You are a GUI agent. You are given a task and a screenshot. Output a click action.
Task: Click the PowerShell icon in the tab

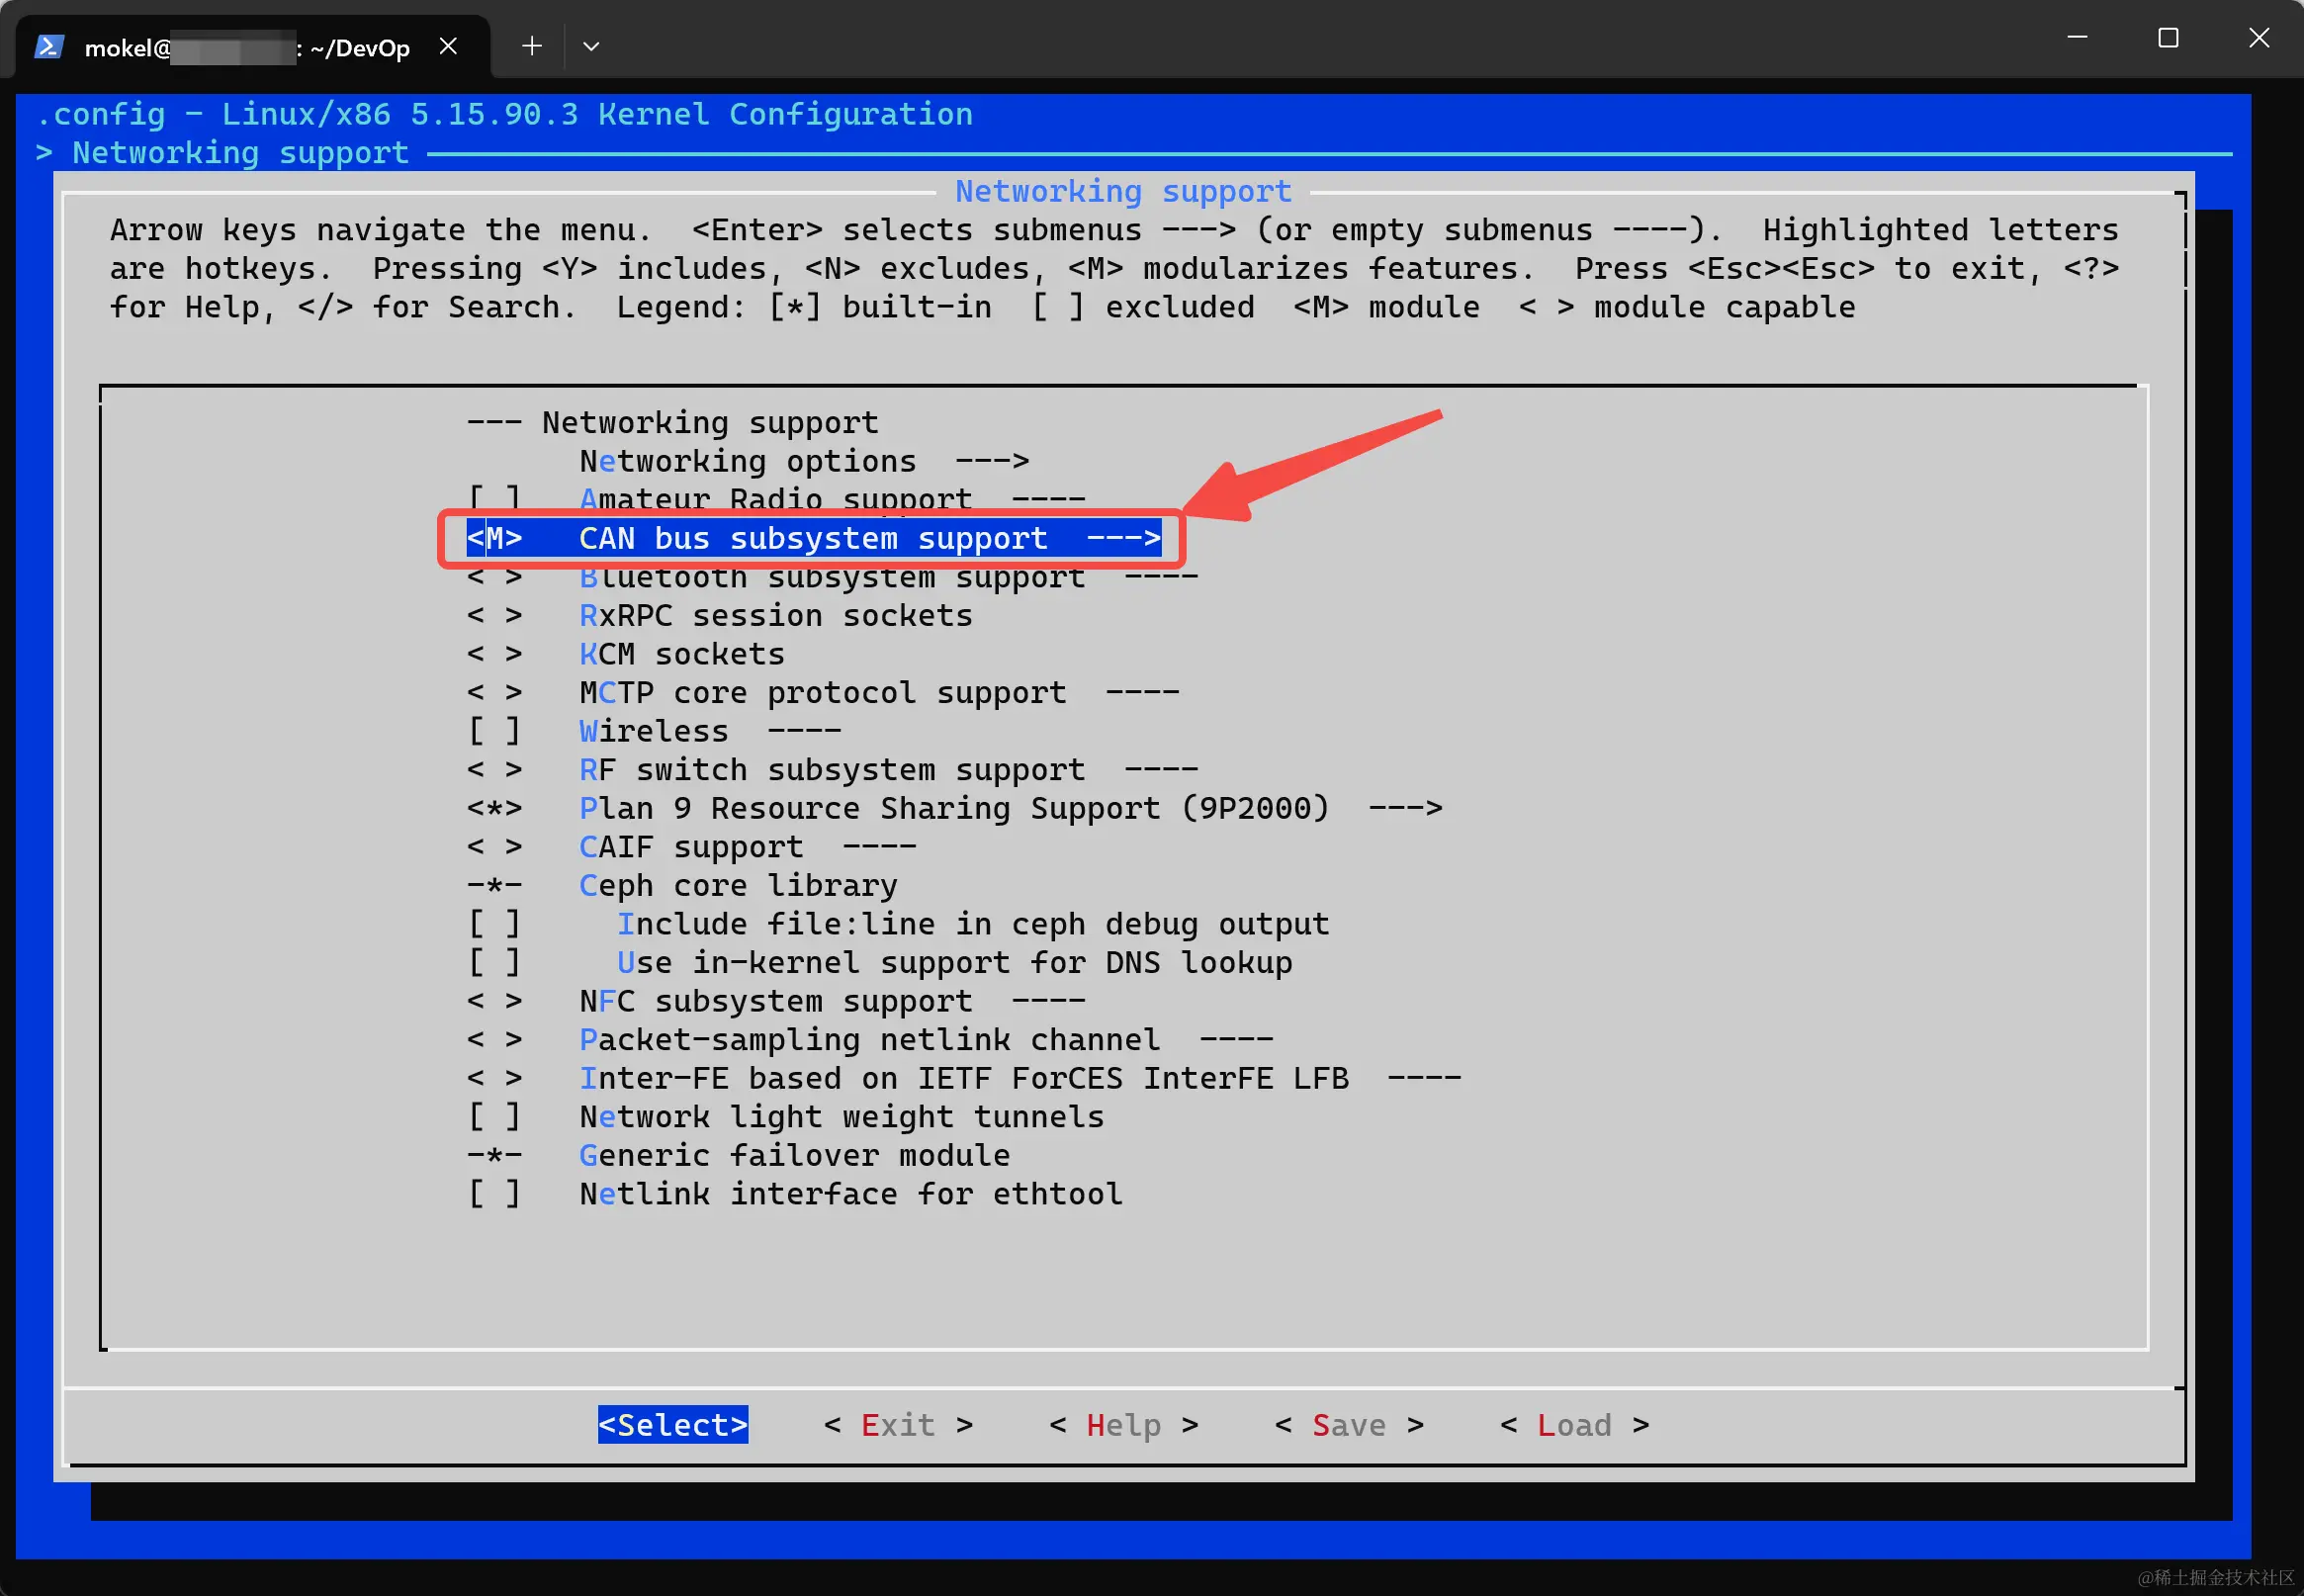point(49,46)
